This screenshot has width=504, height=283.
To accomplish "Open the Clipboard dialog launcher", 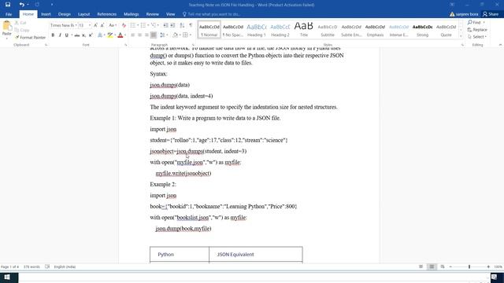I will (46, 45).
